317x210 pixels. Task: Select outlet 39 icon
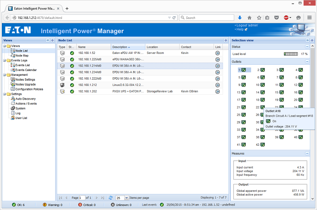pyautogui.click(x=282, y=137)
